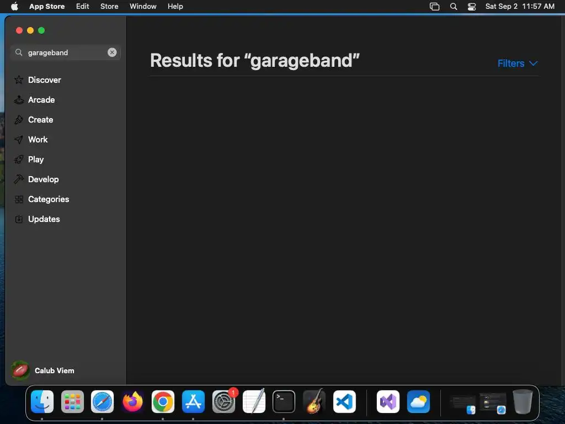The height and width of the screenshot is (424, 565).
Task: Open the Store menu
Action: point(109,6)
